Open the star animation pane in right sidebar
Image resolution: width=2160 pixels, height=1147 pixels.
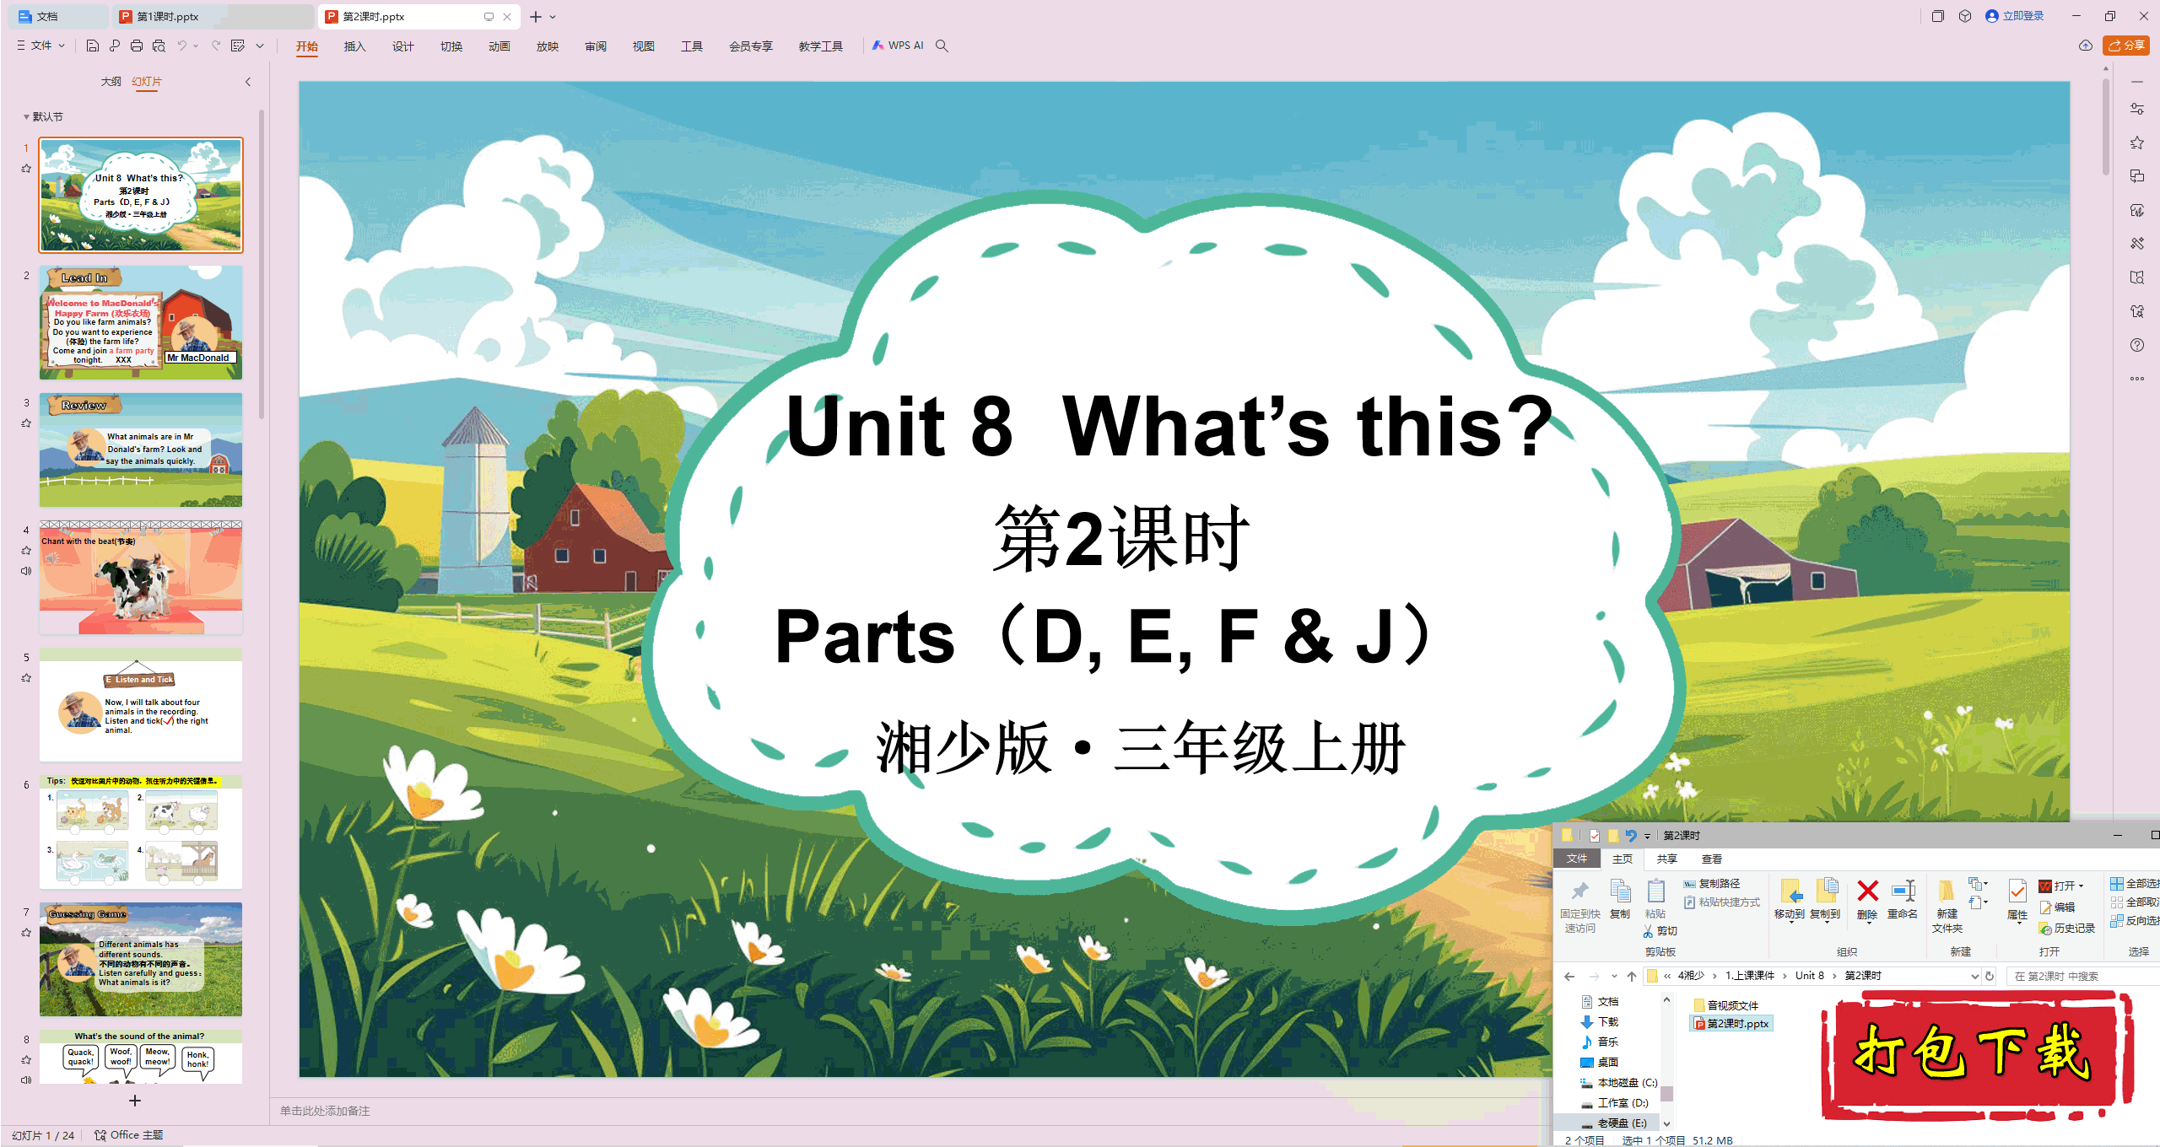[2137, 143]
